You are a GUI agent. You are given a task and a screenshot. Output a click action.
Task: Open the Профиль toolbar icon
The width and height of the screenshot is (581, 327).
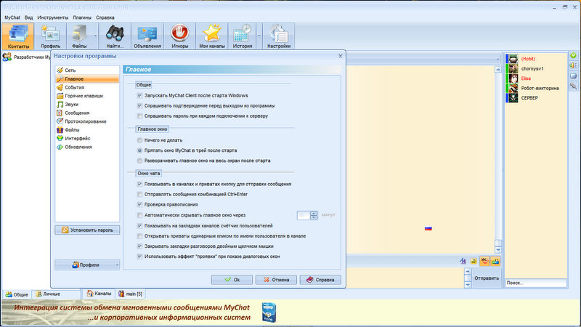point(50,36)
